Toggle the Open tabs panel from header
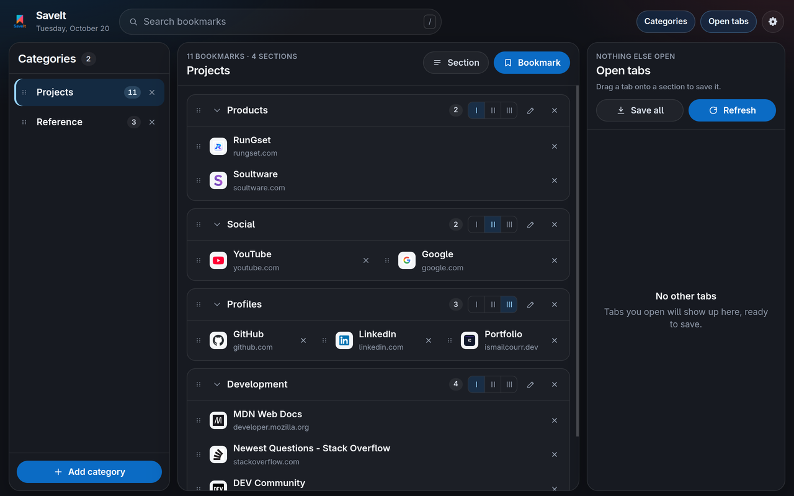The image size is (794, 496). (728, 22)
